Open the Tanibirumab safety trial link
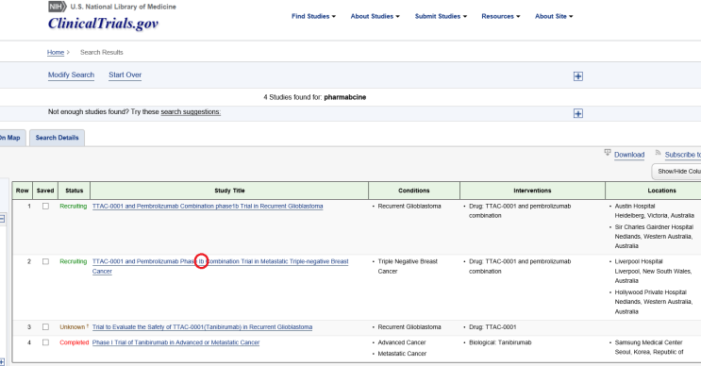Screen dimensions: 701x366 (x=202, y=327)
